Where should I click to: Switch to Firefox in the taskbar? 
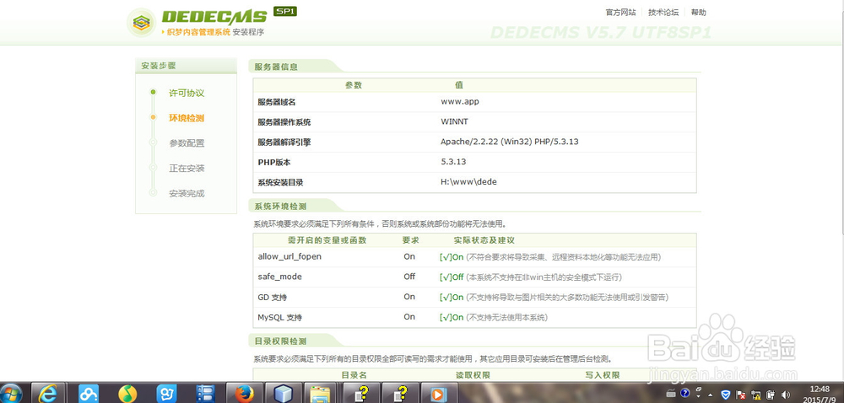tap(245, 394)
